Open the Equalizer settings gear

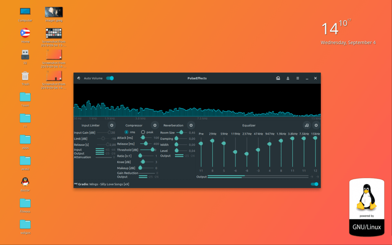316,125
